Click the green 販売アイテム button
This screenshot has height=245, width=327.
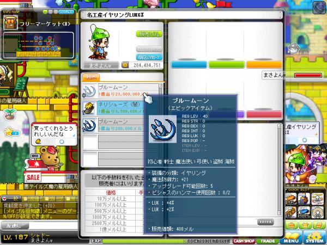(x=149, y=34)
